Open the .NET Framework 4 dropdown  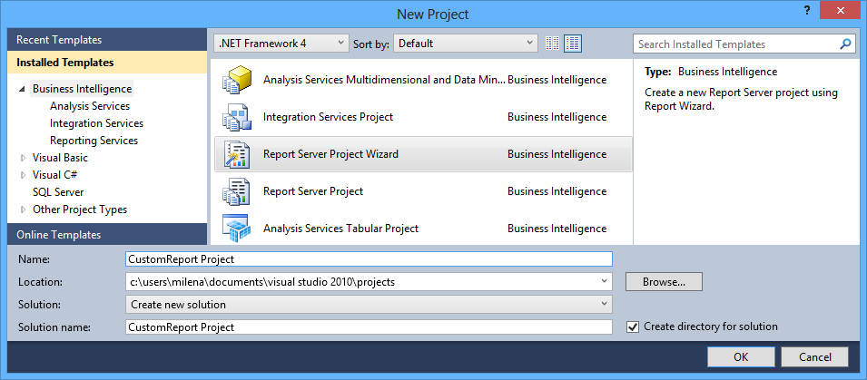pos(281,44)
